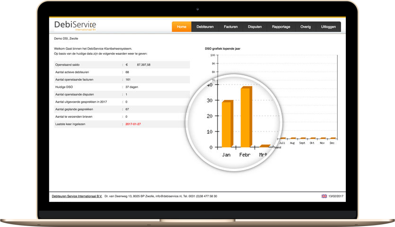Viewport: 395px width, 227px height.
Task: Click the red 2017-01-27 import date
Action: pos(133,124)
